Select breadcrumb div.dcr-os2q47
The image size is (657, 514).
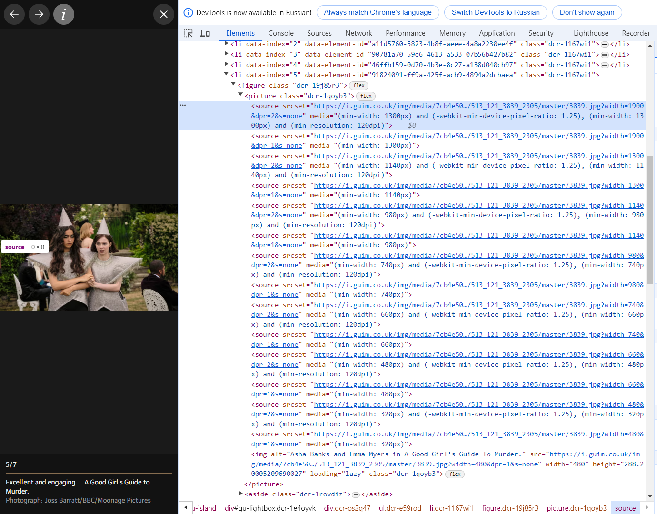pyautogui.click(x=347, y=508)
